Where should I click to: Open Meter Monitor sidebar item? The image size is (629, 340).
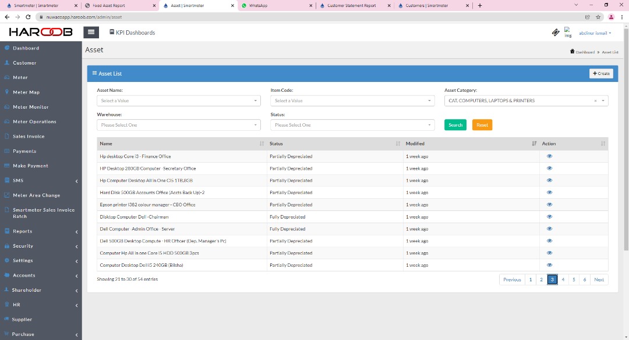point(30,107)
